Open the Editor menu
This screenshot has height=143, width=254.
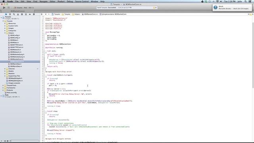click(x=52, y=1)
